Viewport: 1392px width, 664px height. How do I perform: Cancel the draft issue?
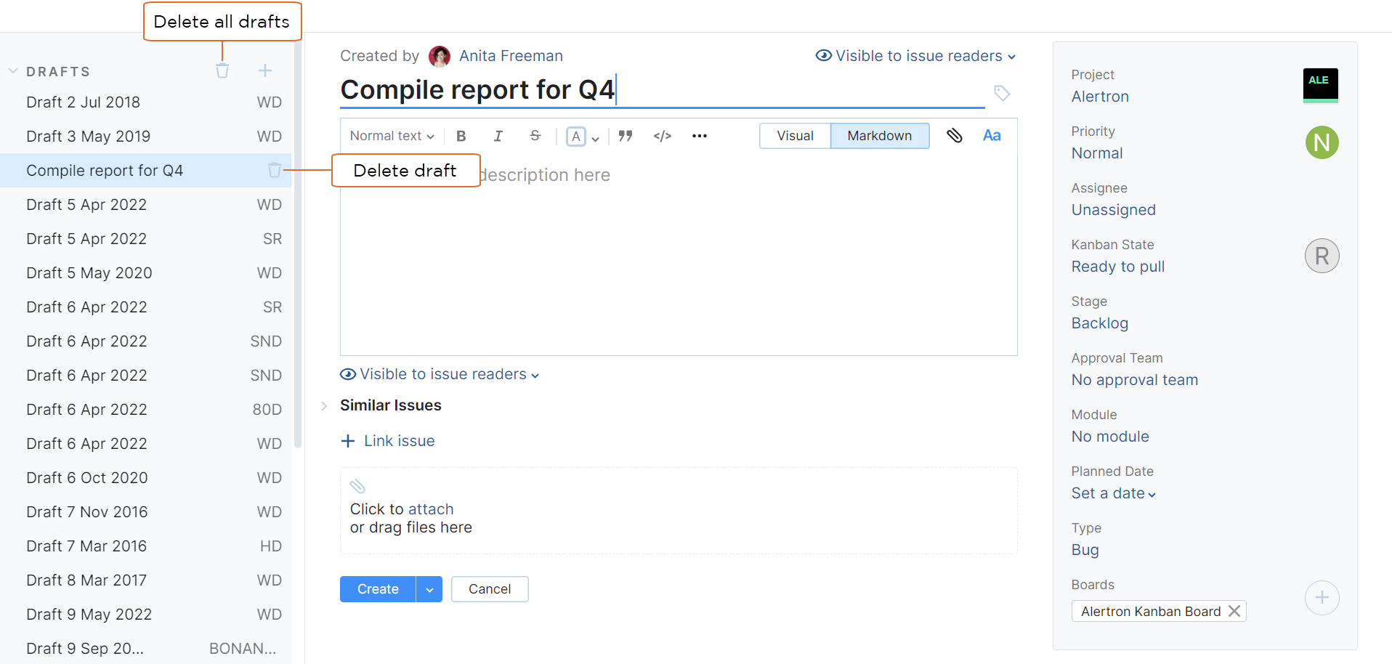point(490,589)
